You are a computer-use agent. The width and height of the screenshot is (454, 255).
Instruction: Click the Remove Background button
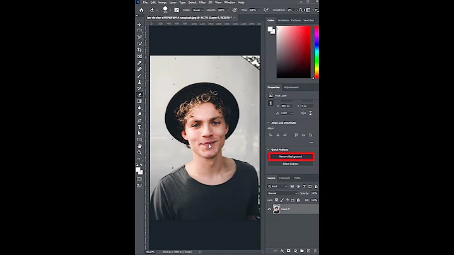point(291,157)
